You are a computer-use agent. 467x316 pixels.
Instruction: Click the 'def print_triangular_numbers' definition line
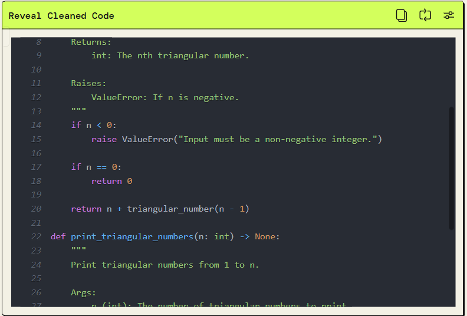(x=165, y=237)
